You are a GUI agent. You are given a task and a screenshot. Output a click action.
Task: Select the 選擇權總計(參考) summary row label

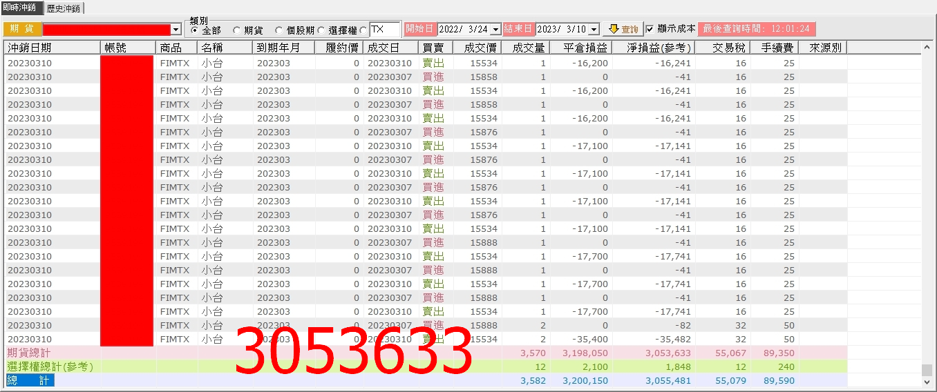(x=50, y=366)
